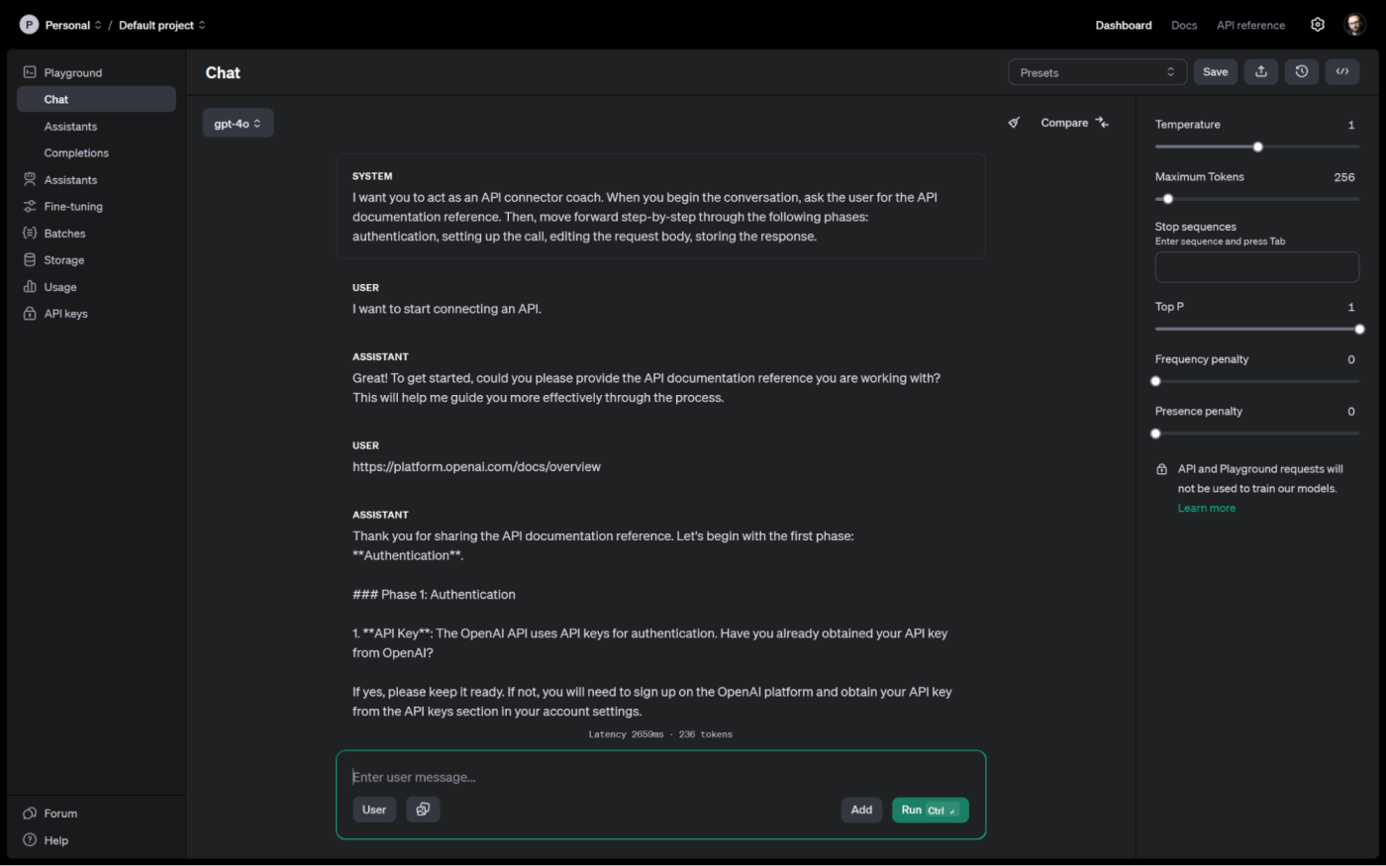Select Assistants under Playground
Screen dimensions: 1386x866
coord(70,127)
